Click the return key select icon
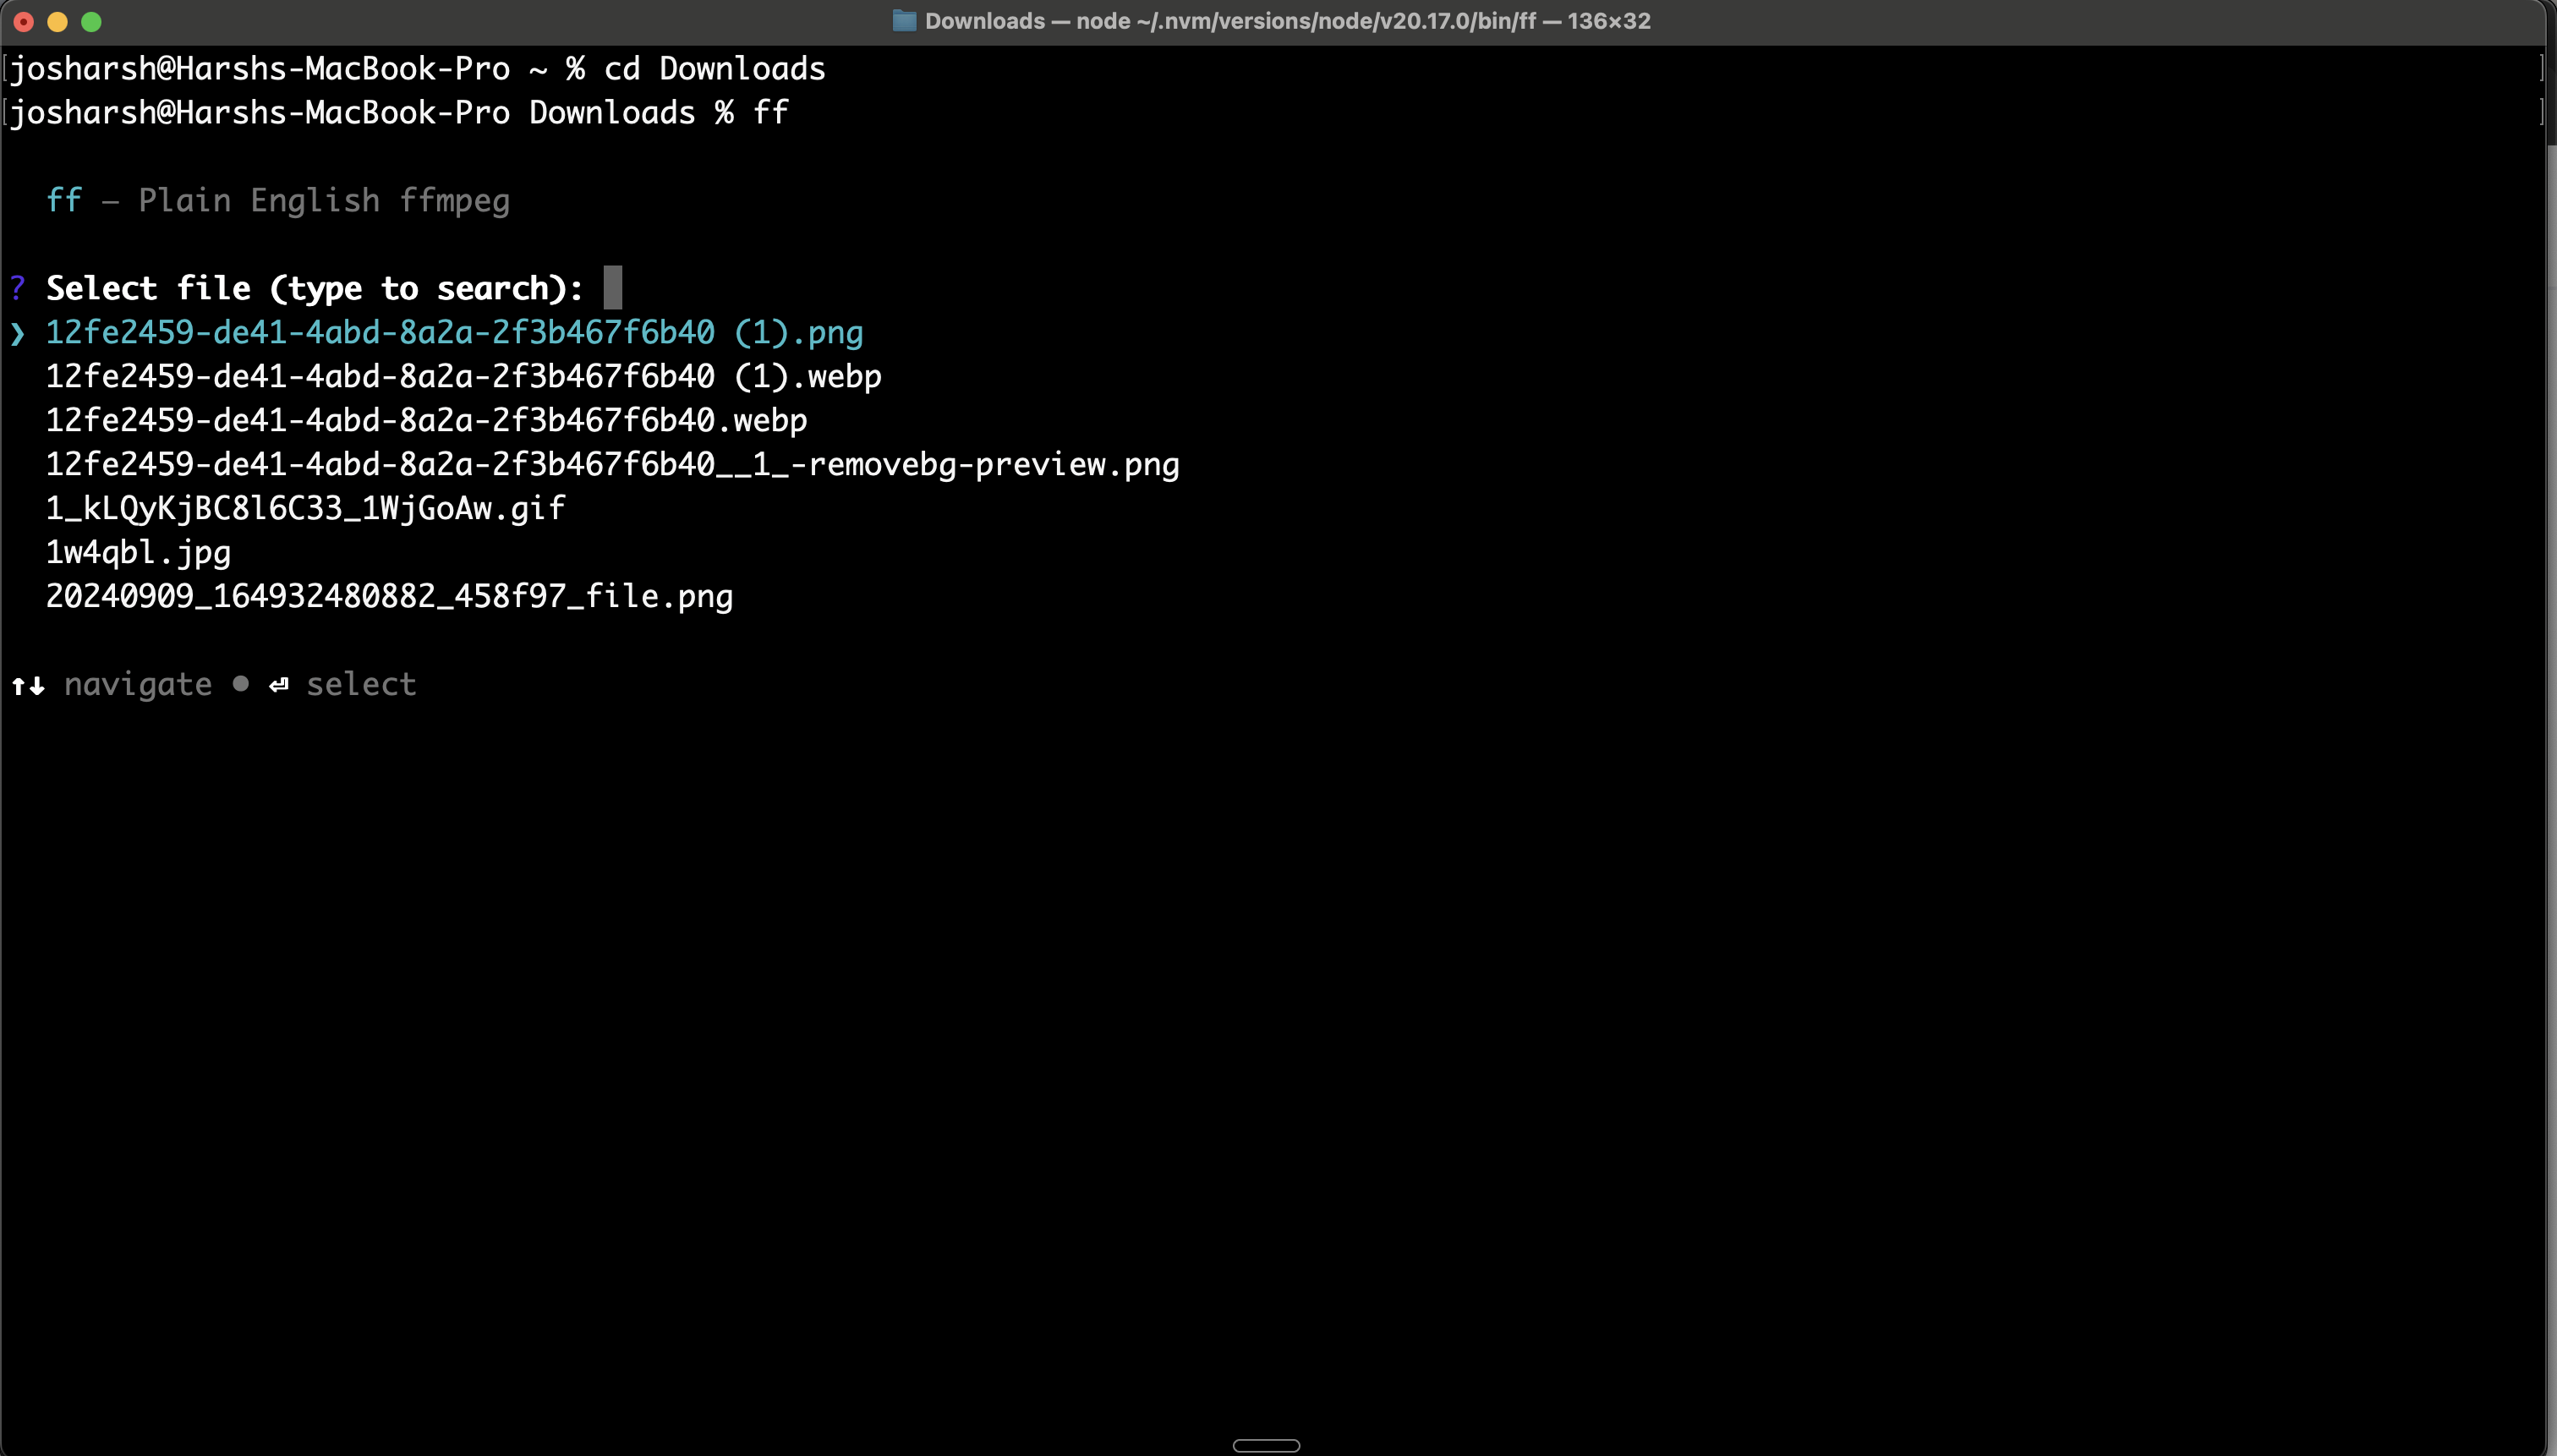Screen dimensions: 2557x1456 pyautogui.click(x=279, y=685)
